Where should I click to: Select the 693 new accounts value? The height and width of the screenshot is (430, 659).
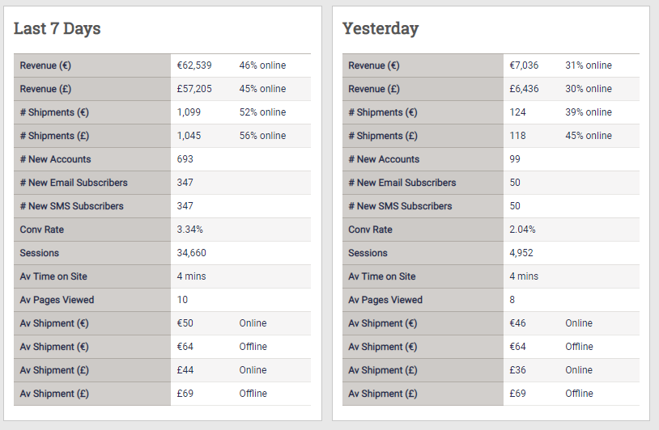coord(185,159)
